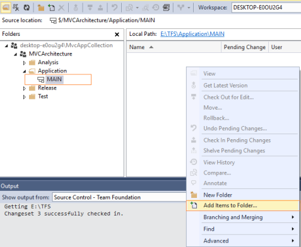Open the Branching and Merging submenu
The width and height of the screenshot is (301, 247).
(243, 217)
